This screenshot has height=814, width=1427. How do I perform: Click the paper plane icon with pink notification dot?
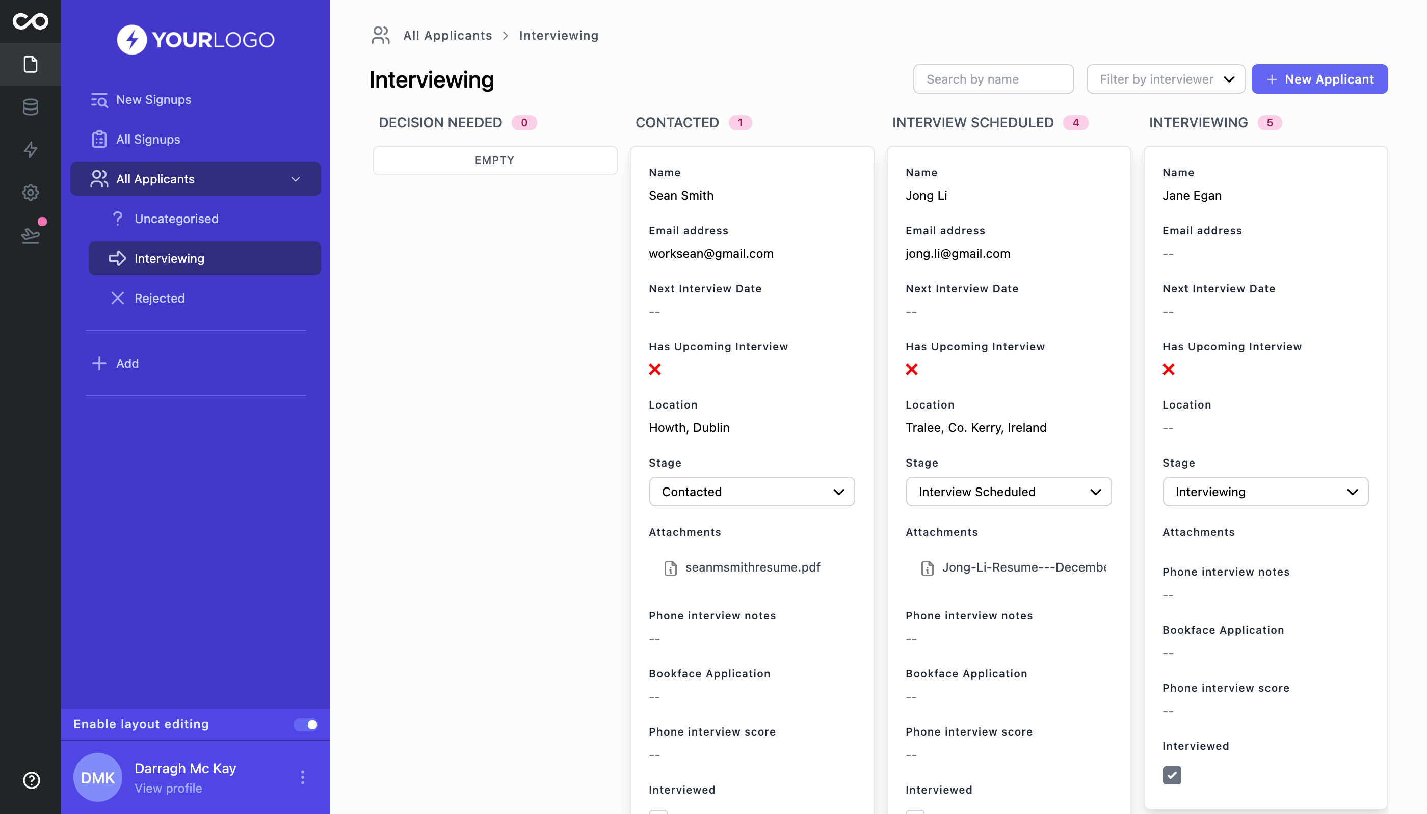(30, 235)
